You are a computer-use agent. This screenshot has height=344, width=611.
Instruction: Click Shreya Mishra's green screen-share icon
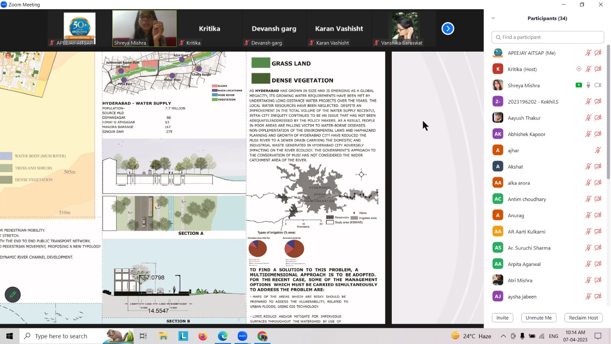click(579, 85)
